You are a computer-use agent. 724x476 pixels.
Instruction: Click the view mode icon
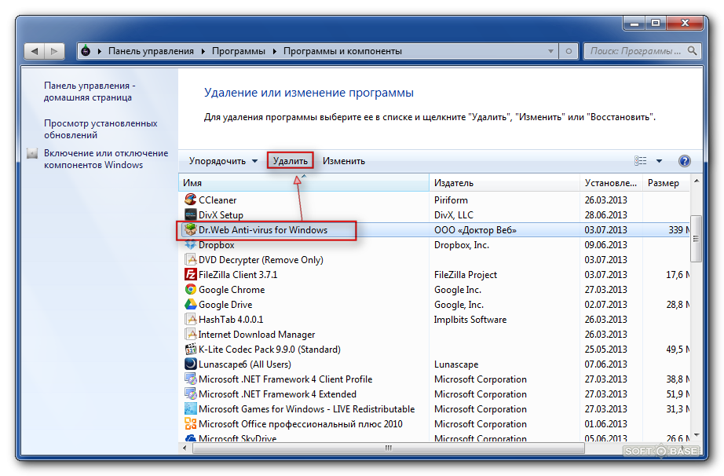click(641, 161)
